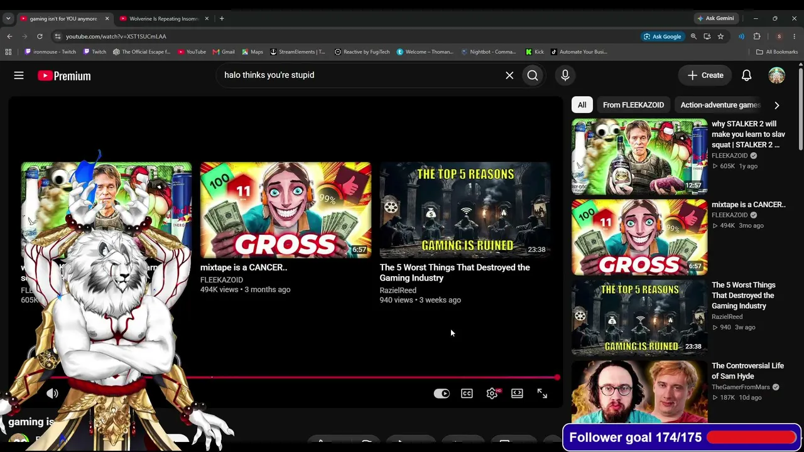Click the address bar URL

pos(116,36)
